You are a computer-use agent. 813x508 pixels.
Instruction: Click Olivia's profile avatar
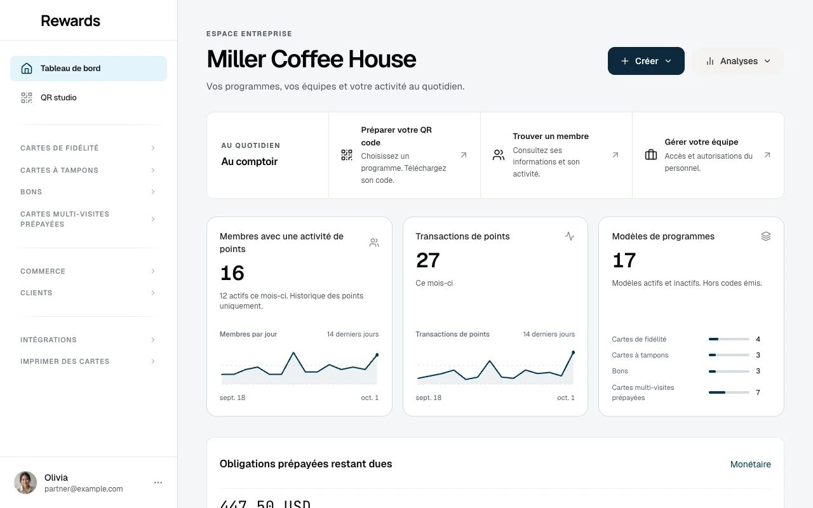click(x=25, y=483)
